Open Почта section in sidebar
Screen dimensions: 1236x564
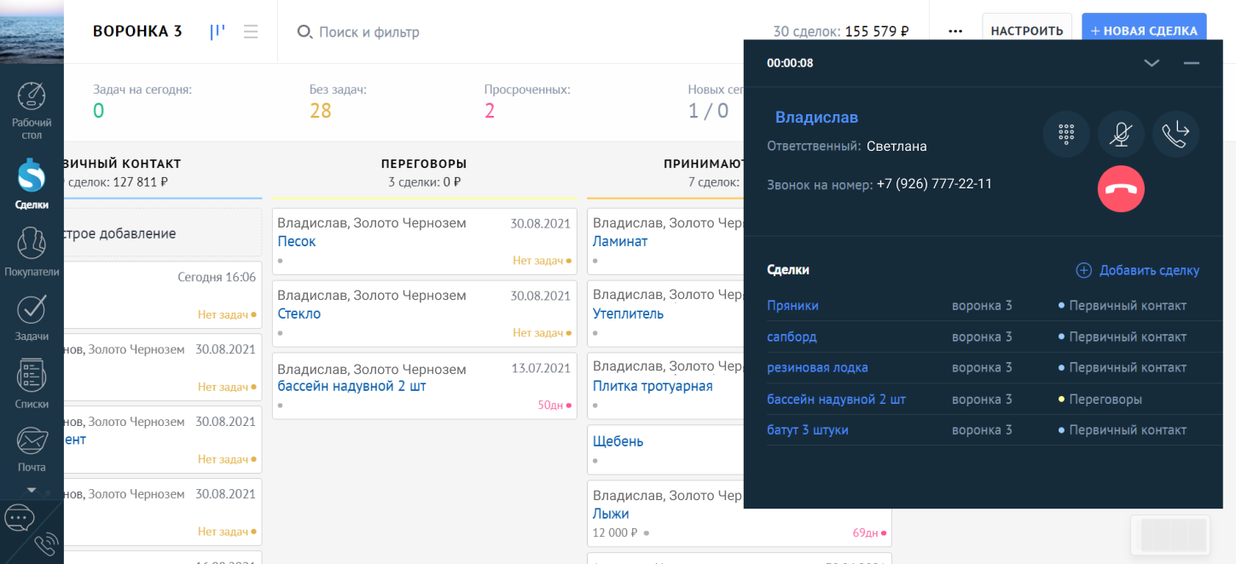pyautogui.click(x=32, y=449)
